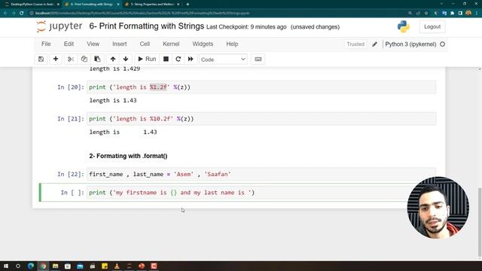
Task: Click into code cell In [20]
Action: (x=261, y=87)
